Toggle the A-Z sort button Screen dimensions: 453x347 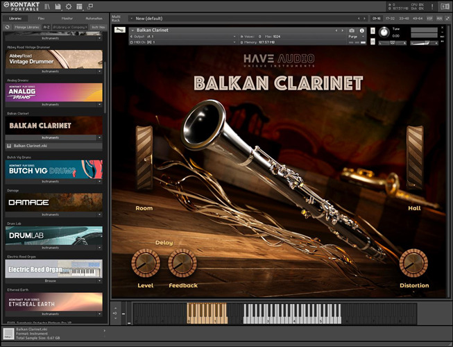click(46, 27)
